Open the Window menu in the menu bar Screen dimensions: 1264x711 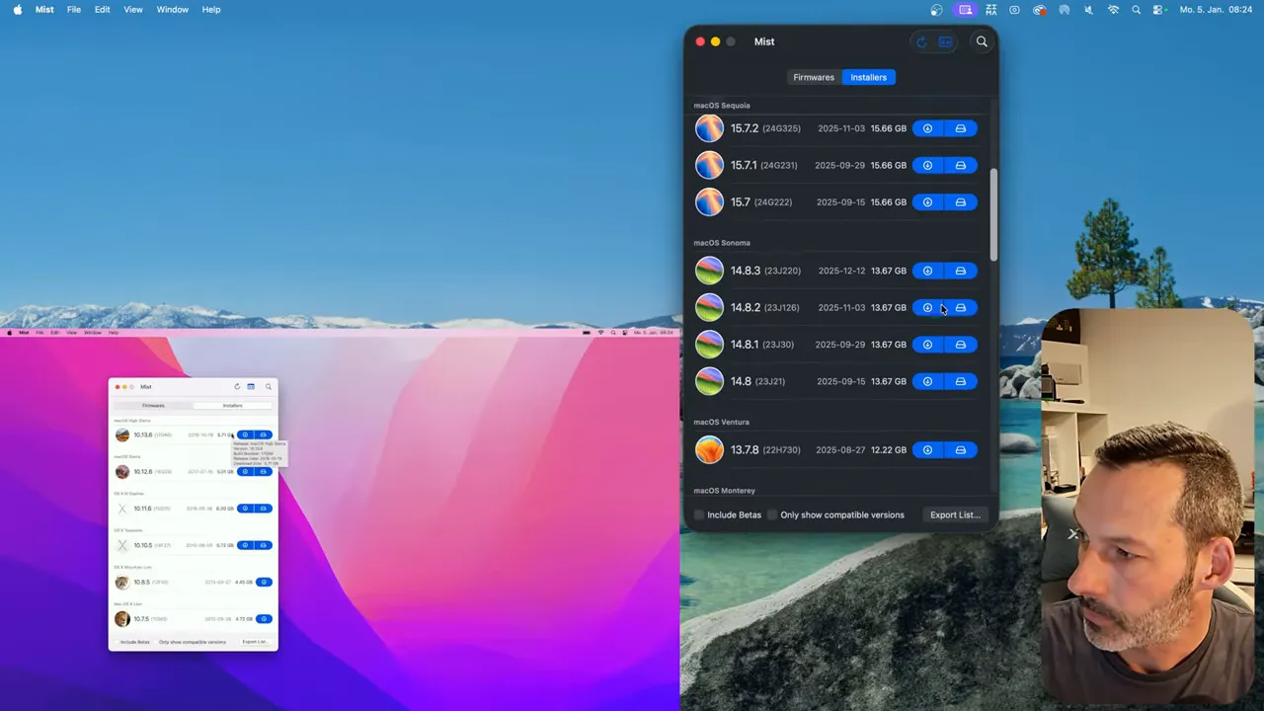[x=172, y=9]
